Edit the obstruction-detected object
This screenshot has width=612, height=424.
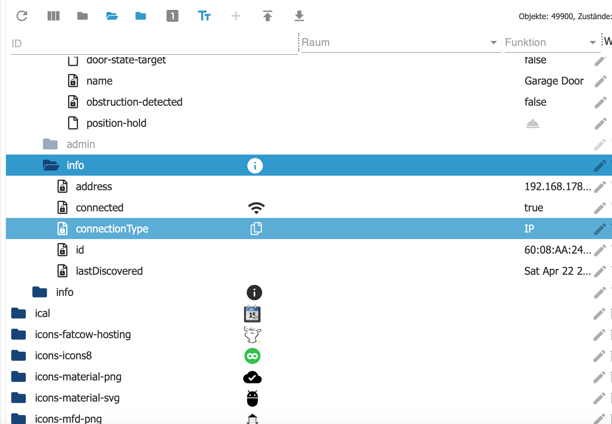point(600,102)
